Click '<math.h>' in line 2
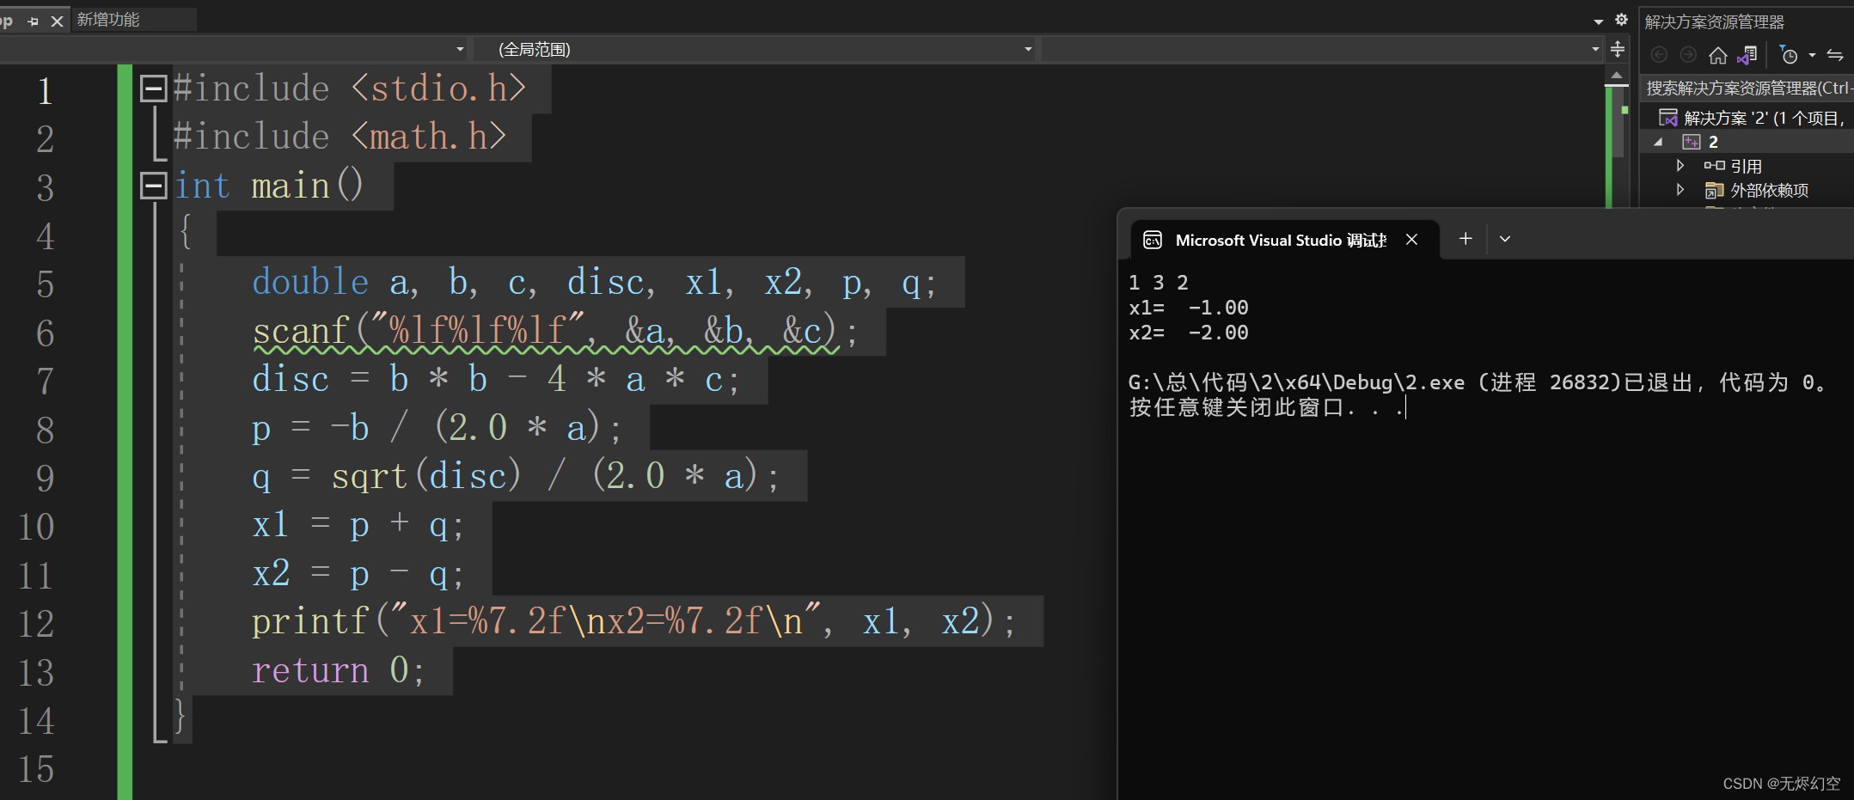The width and height of the screenshot is (1854, 800). pos(429,137)
